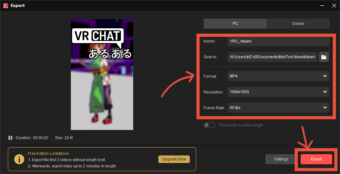
Task: Click the VR Chat video preview thumbnail
Action: point(102,75)
